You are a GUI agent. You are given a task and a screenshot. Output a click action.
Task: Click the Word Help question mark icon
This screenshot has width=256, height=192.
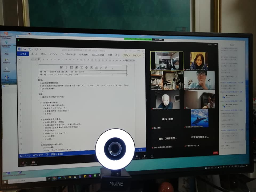pyautogui.click(x=125, y=51)
